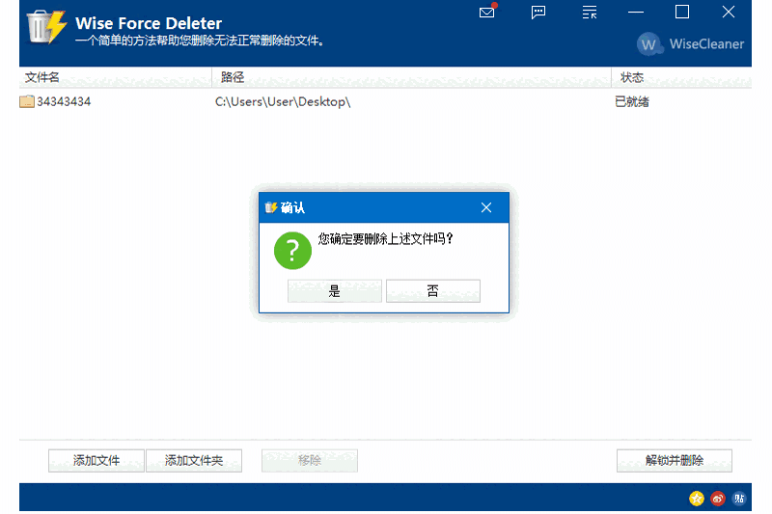Select the 34343434 folder row
772x514 pixels.
coord(385,102)
